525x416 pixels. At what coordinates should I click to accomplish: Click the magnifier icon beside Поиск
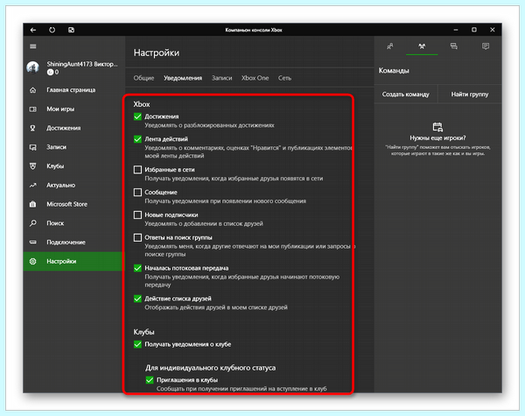tap(33, 223)
